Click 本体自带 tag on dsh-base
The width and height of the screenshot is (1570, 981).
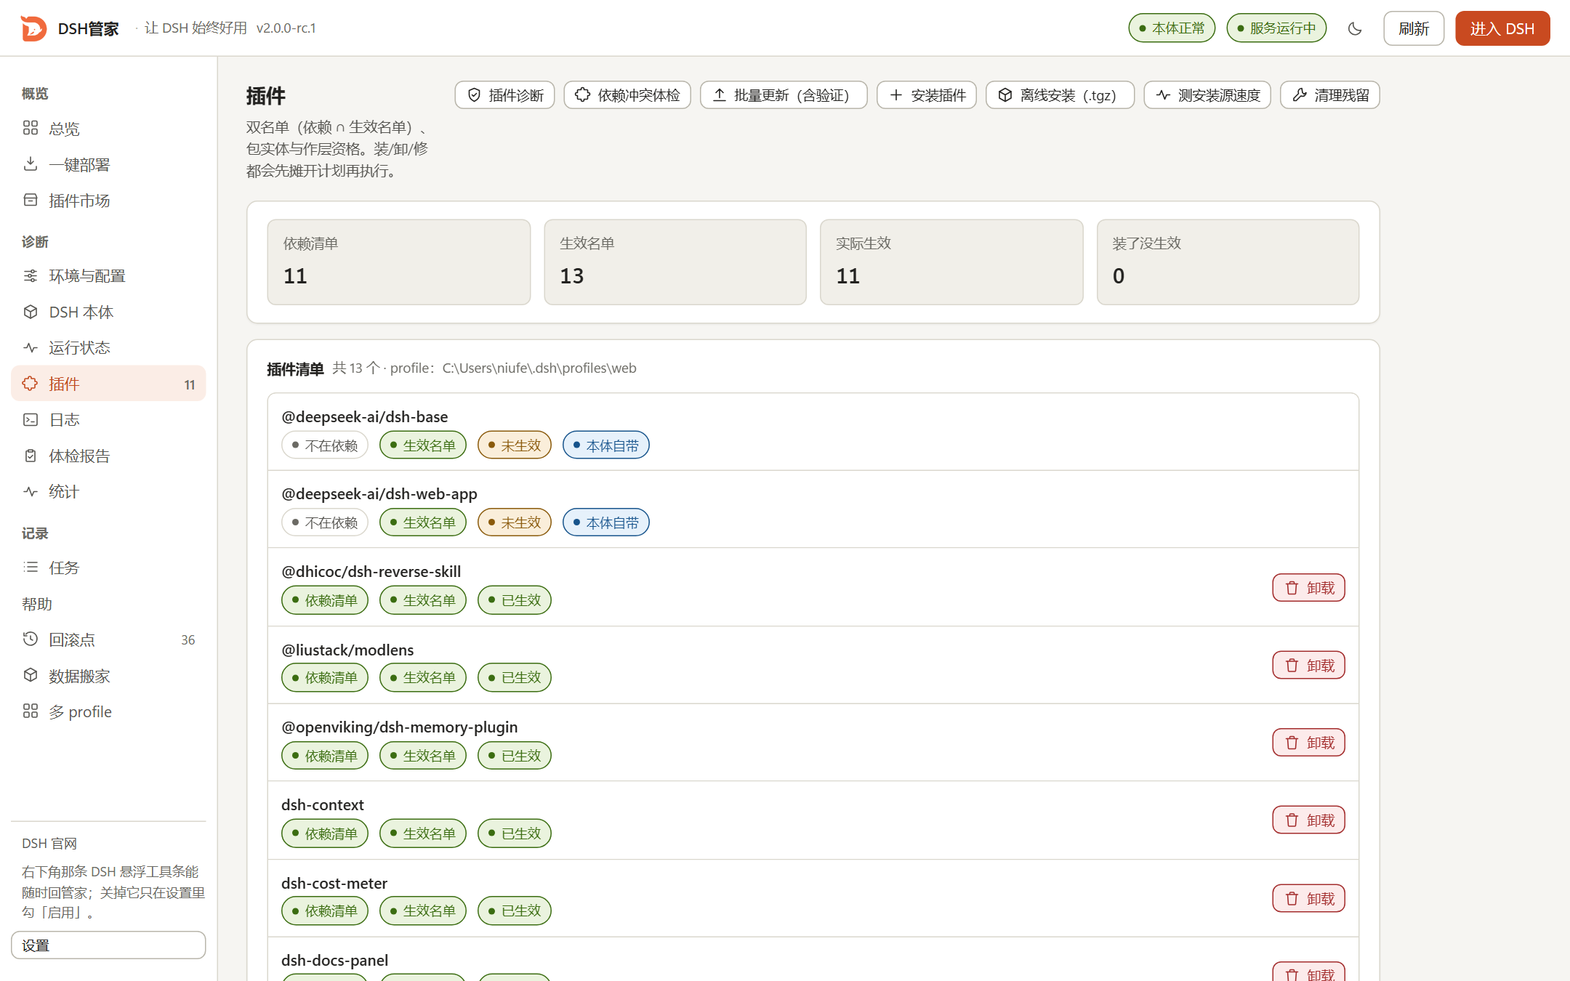tap(606, 445)
